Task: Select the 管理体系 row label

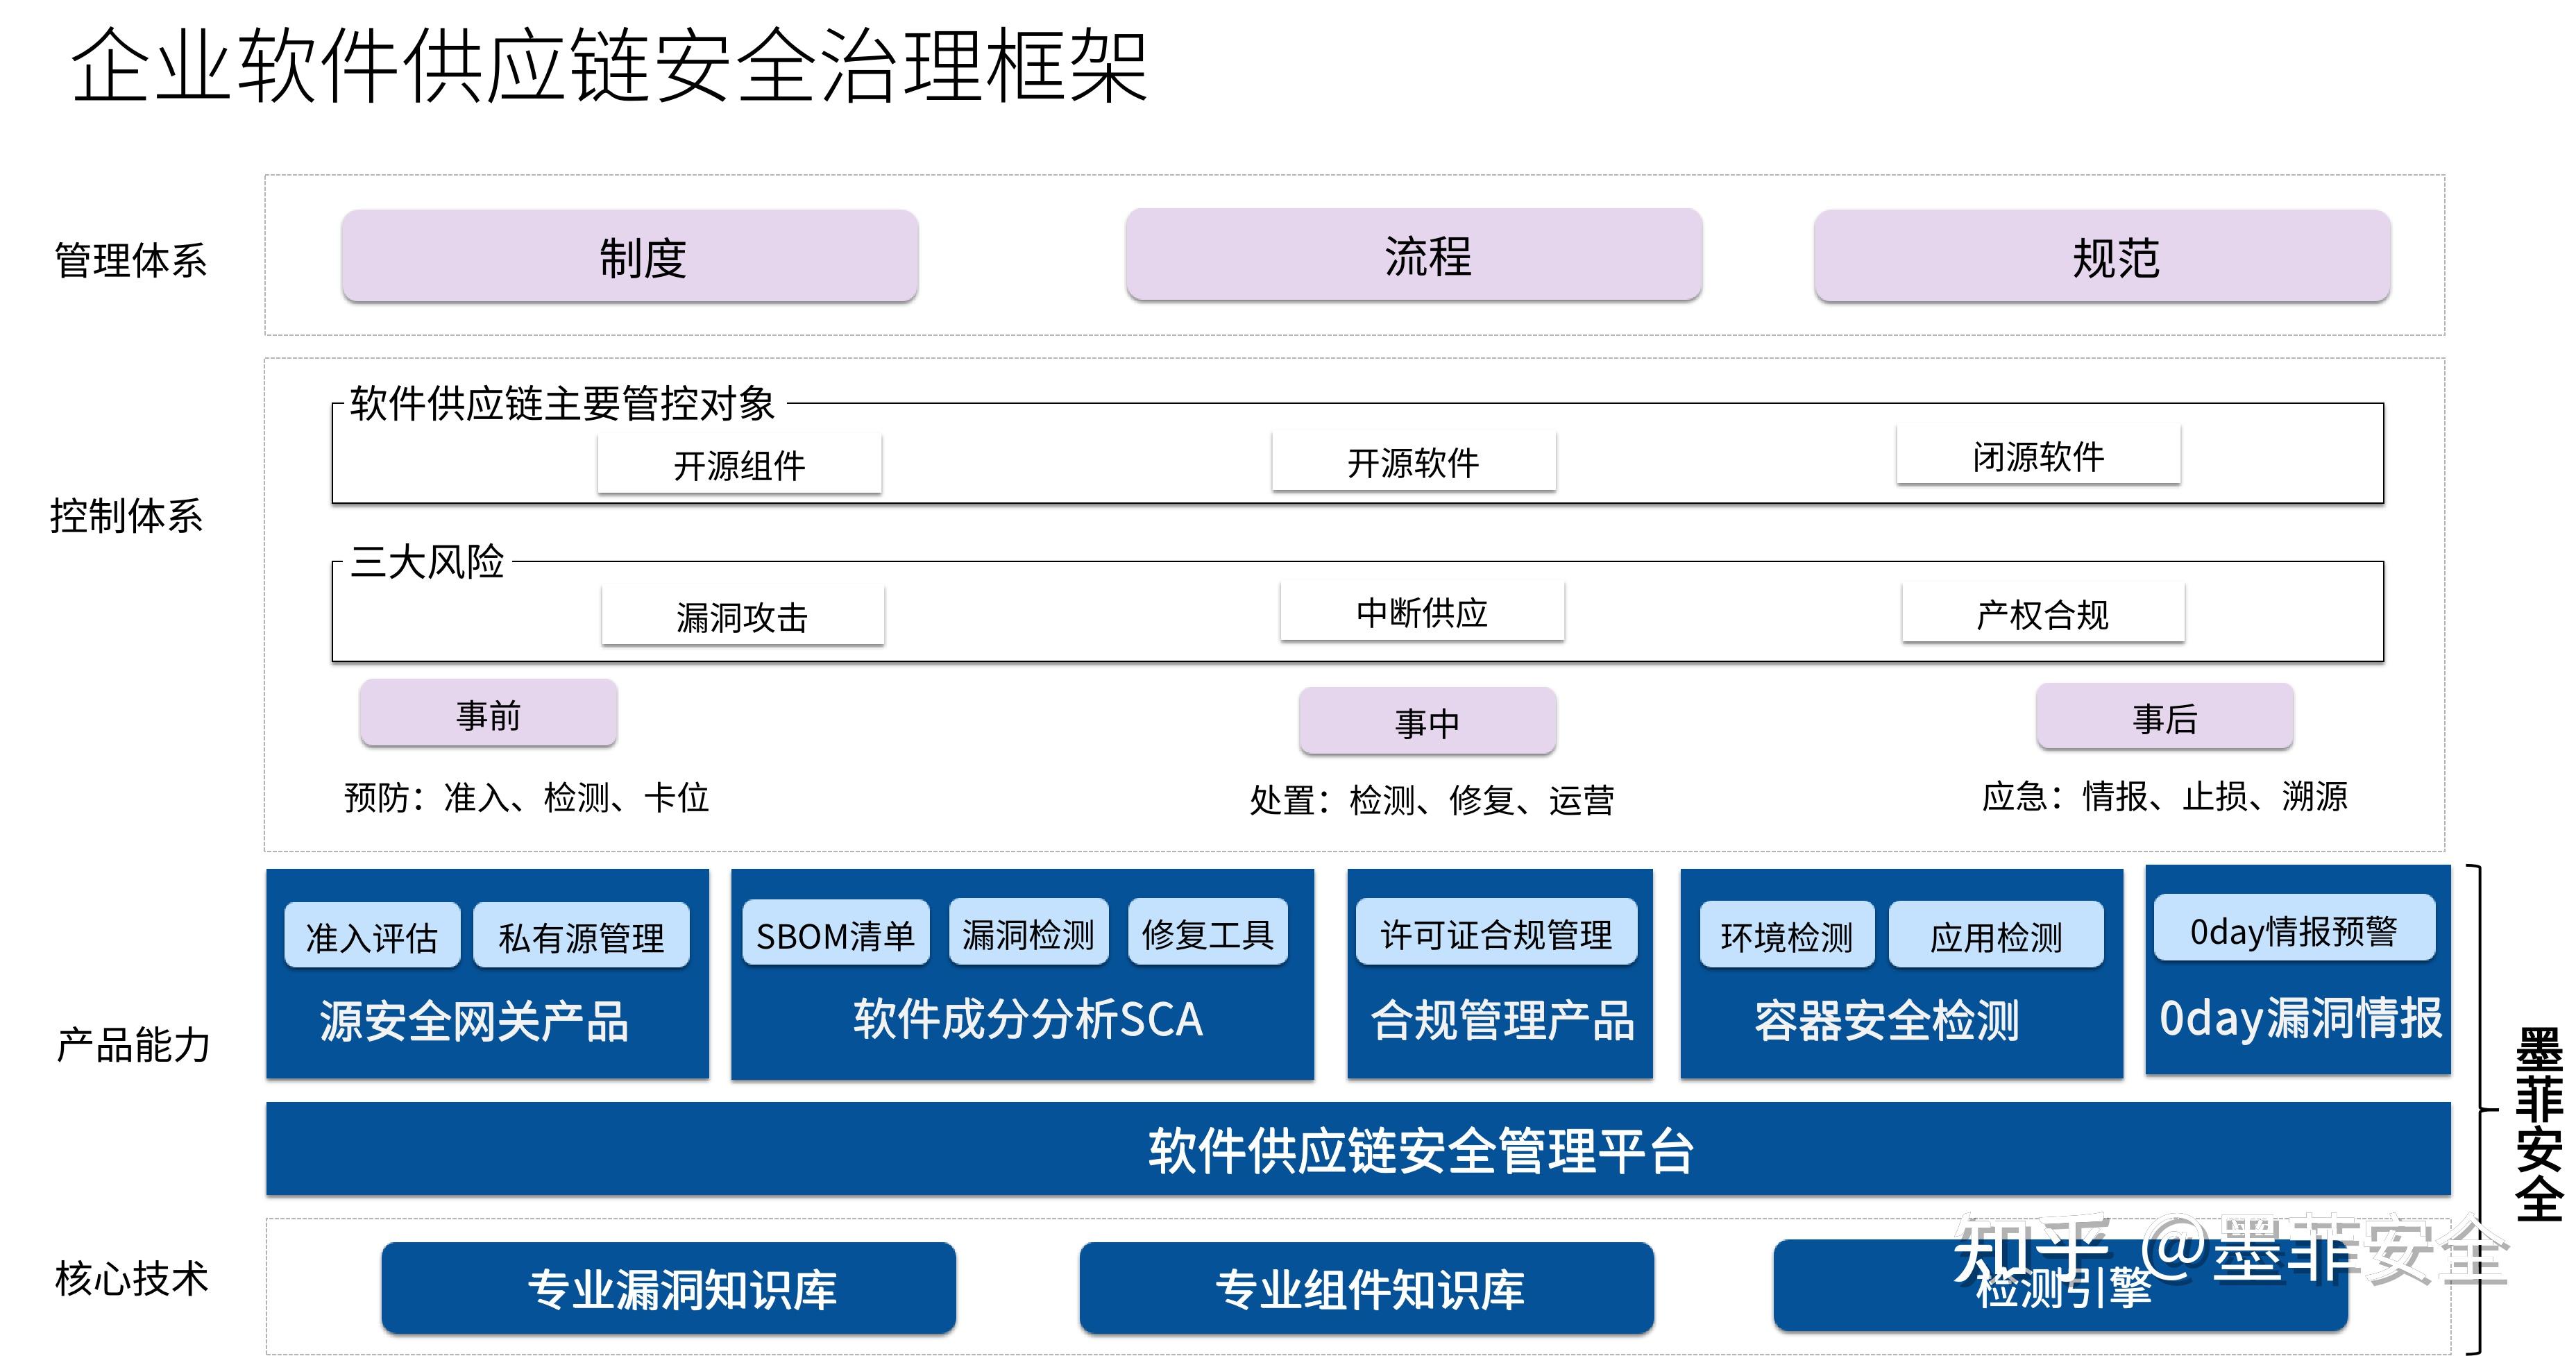Action: tap(130, 260)
